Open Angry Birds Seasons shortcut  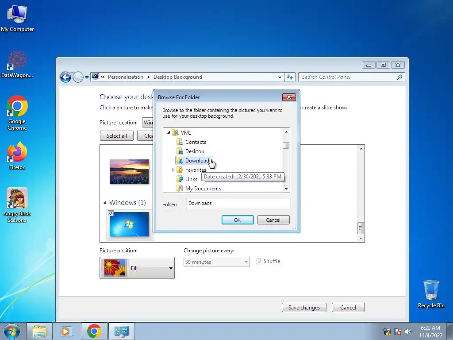coord(17,205)
